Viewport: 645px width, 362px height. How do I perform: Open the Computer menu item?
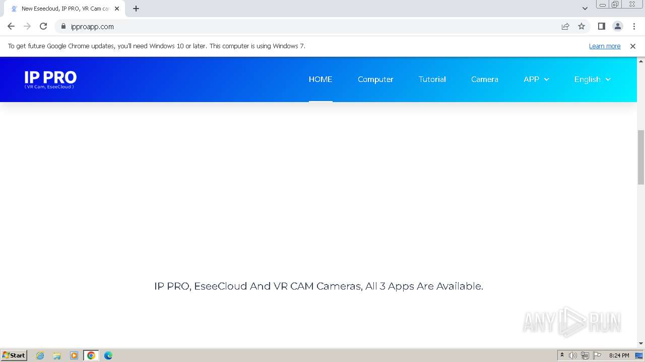(375, 79)
